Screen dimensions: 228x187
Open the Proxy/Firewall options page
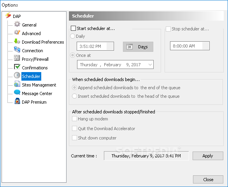(x=35, y=59)
